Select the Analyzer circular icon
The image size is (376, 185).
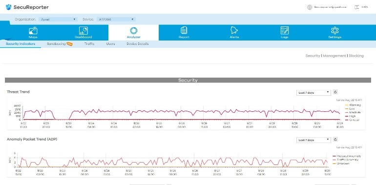134,30
